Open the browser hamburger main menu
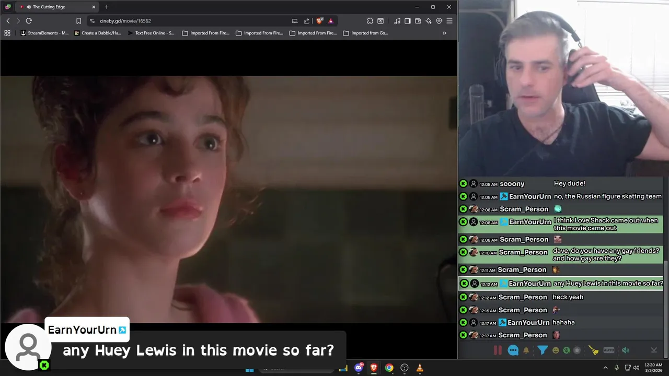The image size is (669, 376). [449, 21]
